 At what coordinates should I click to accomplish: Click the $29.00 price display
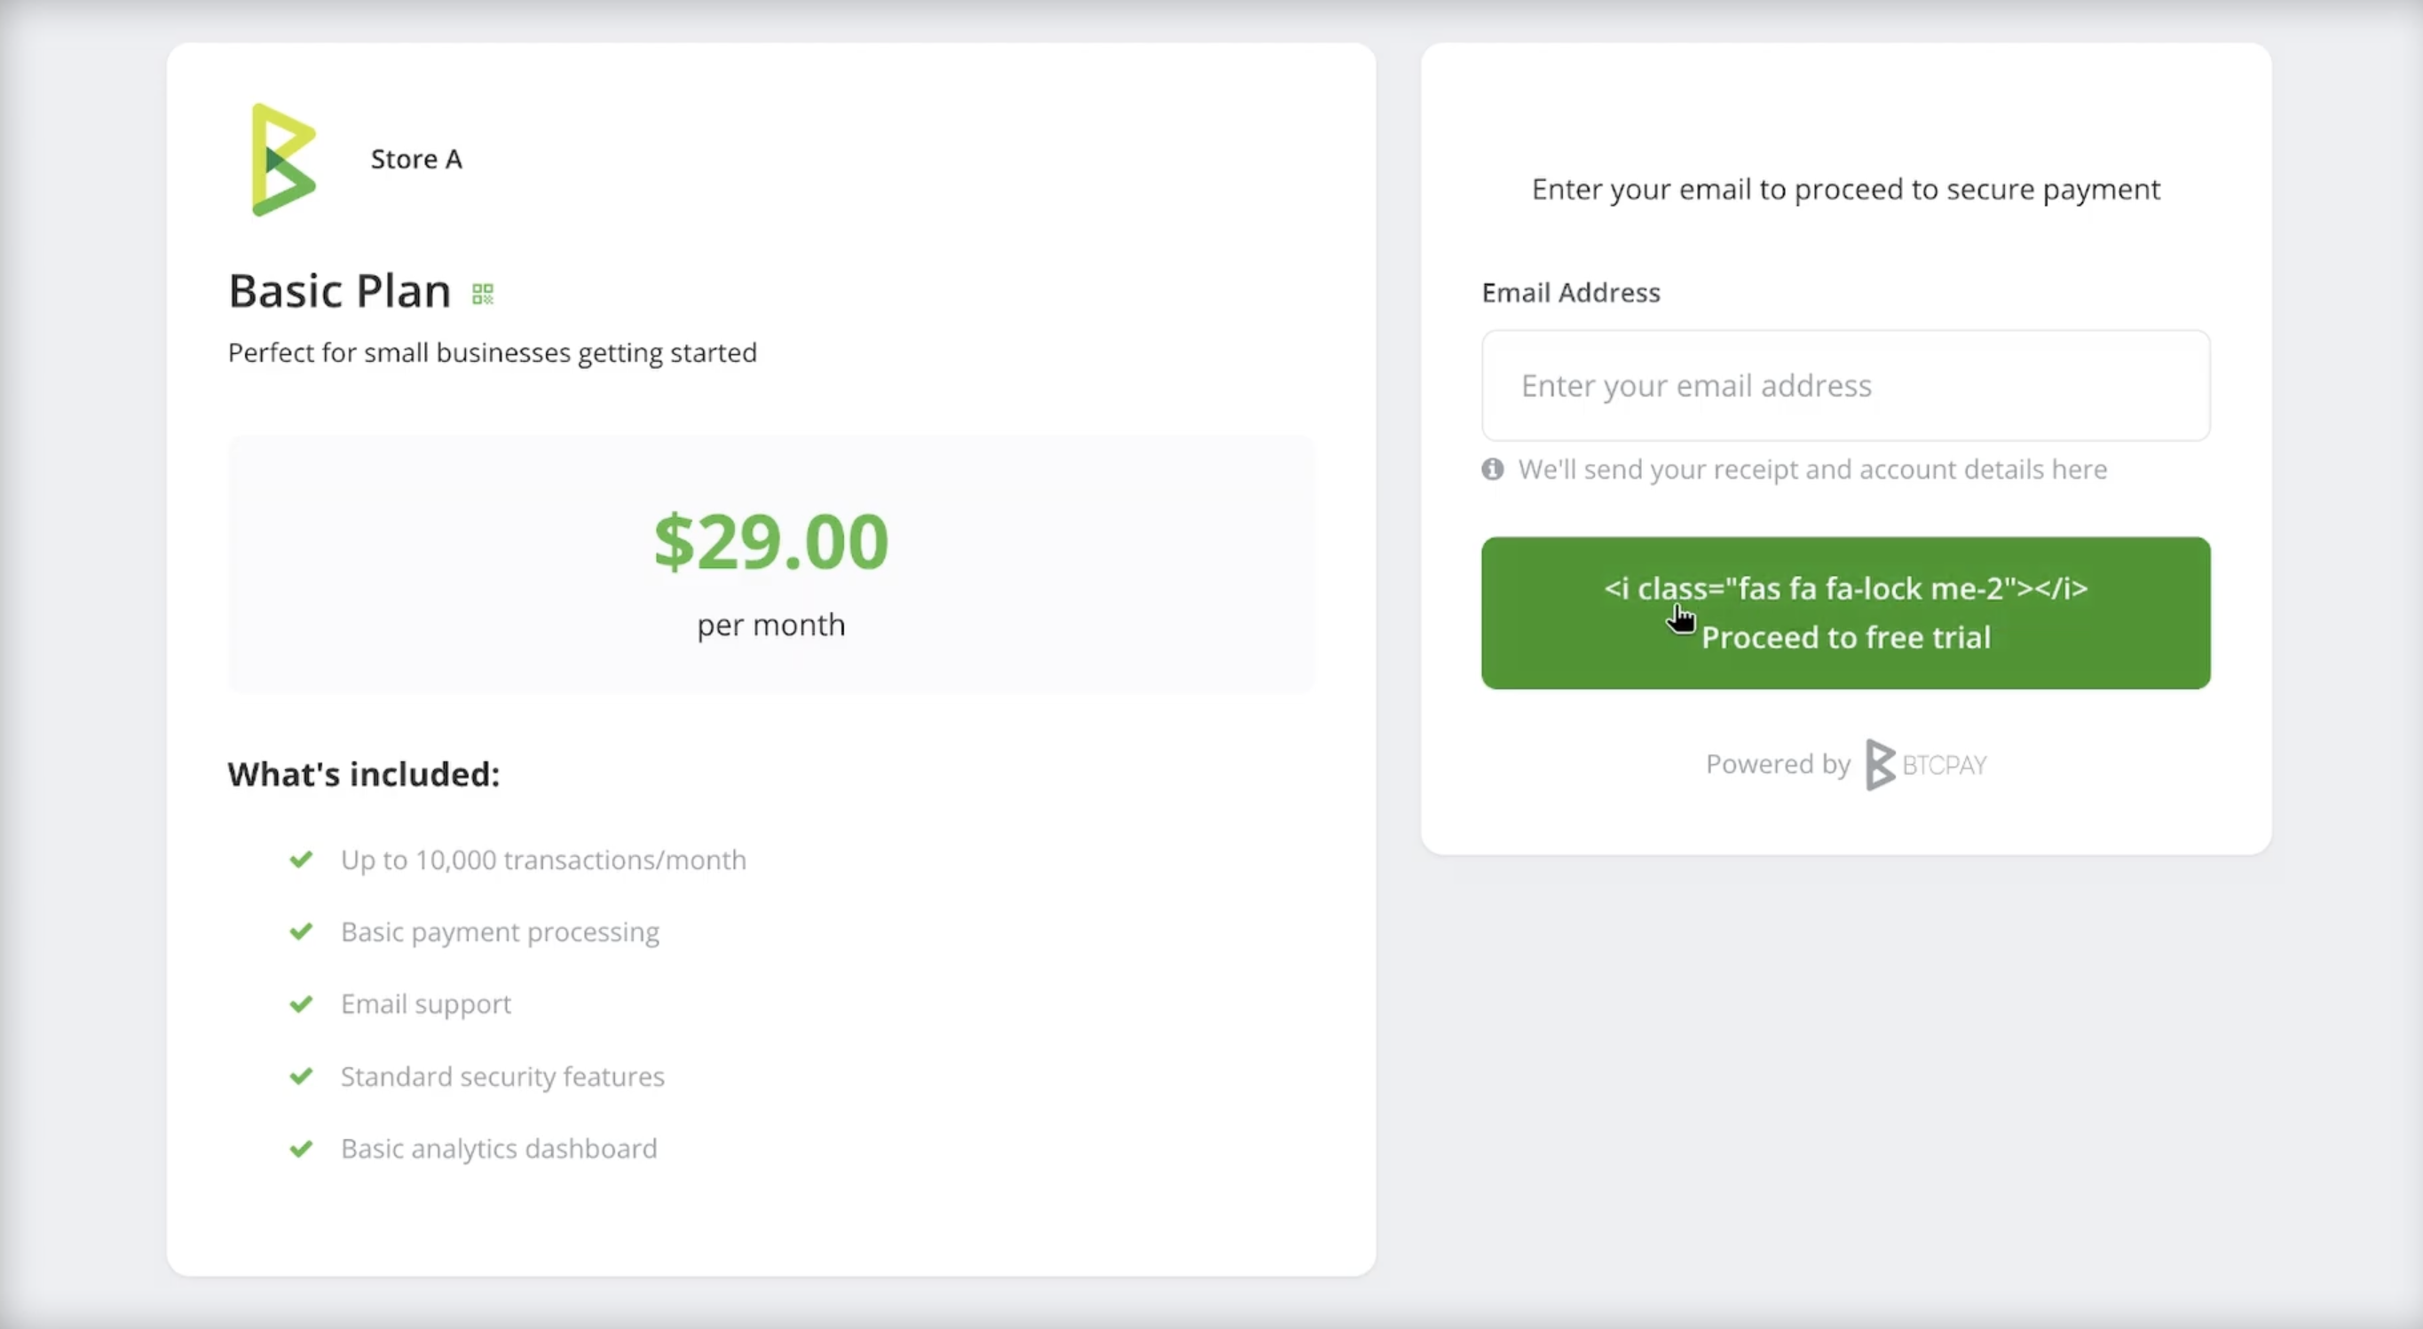[x=770, y=541]
